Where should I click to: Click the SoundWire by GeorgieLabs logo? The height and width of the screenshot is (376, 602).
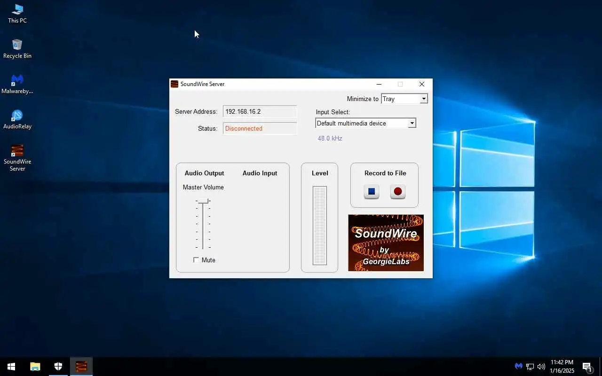click(x=386, y=243)
